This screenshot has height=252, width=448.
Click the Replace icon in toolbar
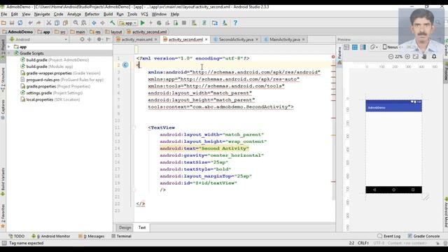pyautogui.click(x=84, y=23)
